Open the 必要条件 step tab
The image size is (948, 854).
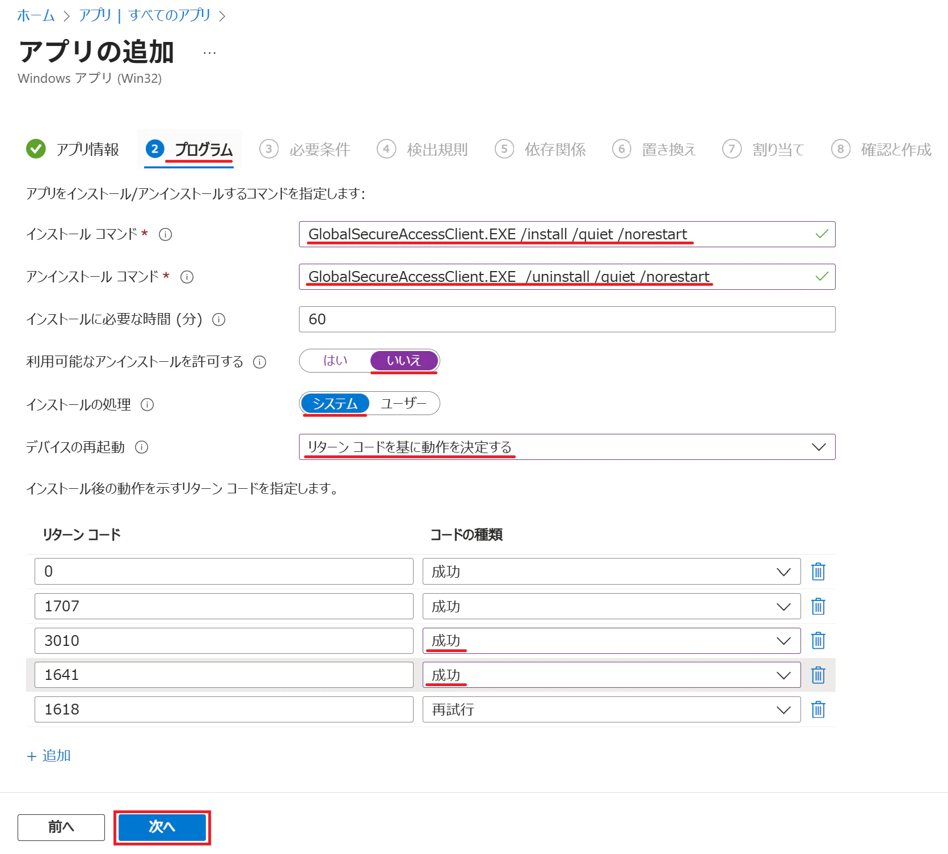[305, 149]
